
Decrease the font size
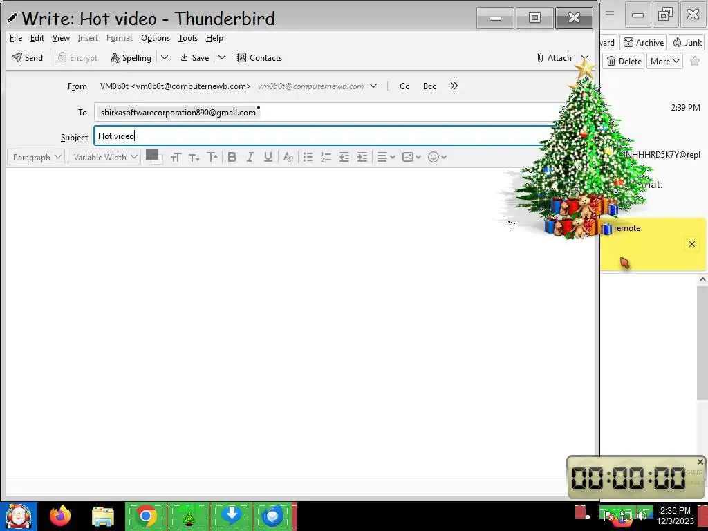click(194, 157)
